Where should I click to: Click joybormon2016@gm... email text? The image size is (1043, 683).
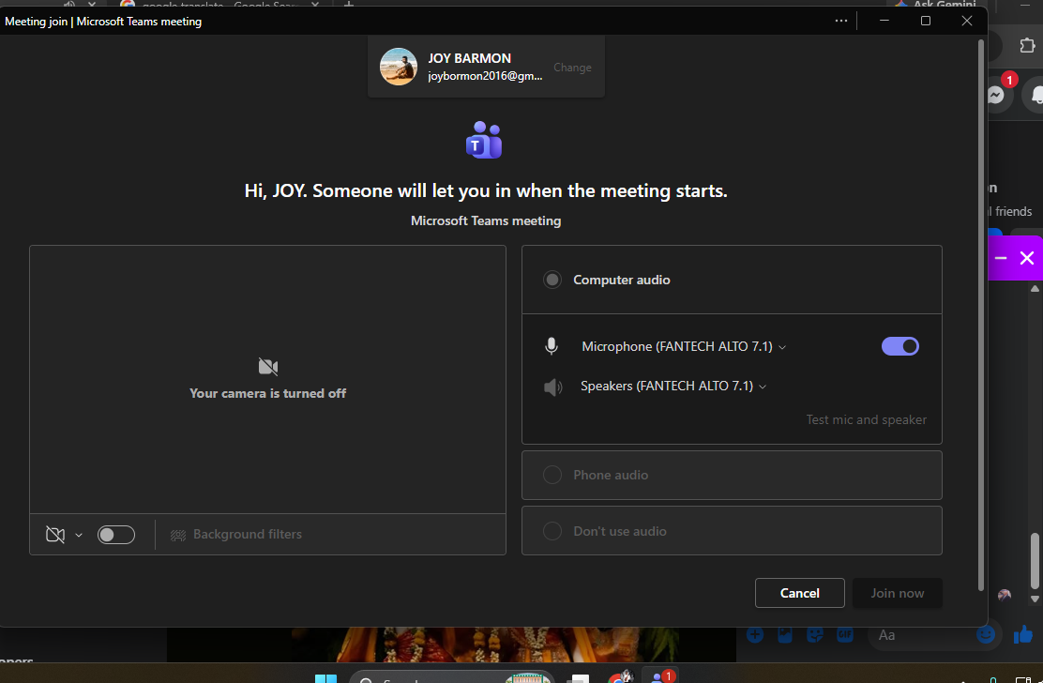coord(485,76)
